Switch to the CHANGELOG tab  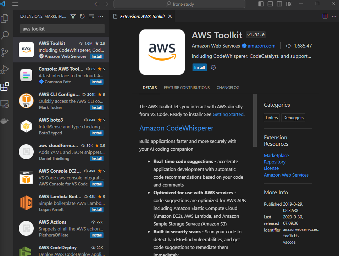228,88
